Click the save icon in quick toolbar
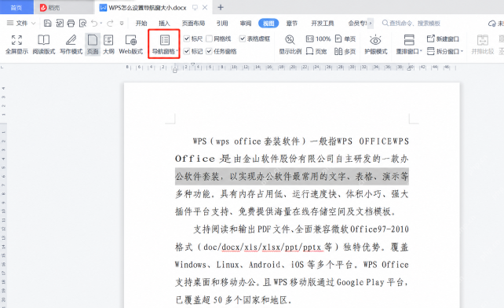This screenshot has height=308, width=504. click(48, 23)
